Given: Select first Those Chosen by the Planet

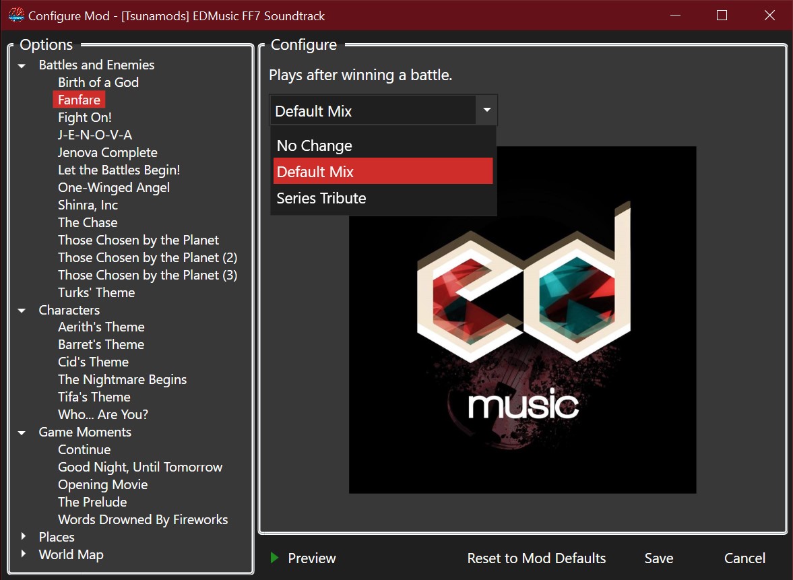Looking at the screenshot, I should 138,240.
